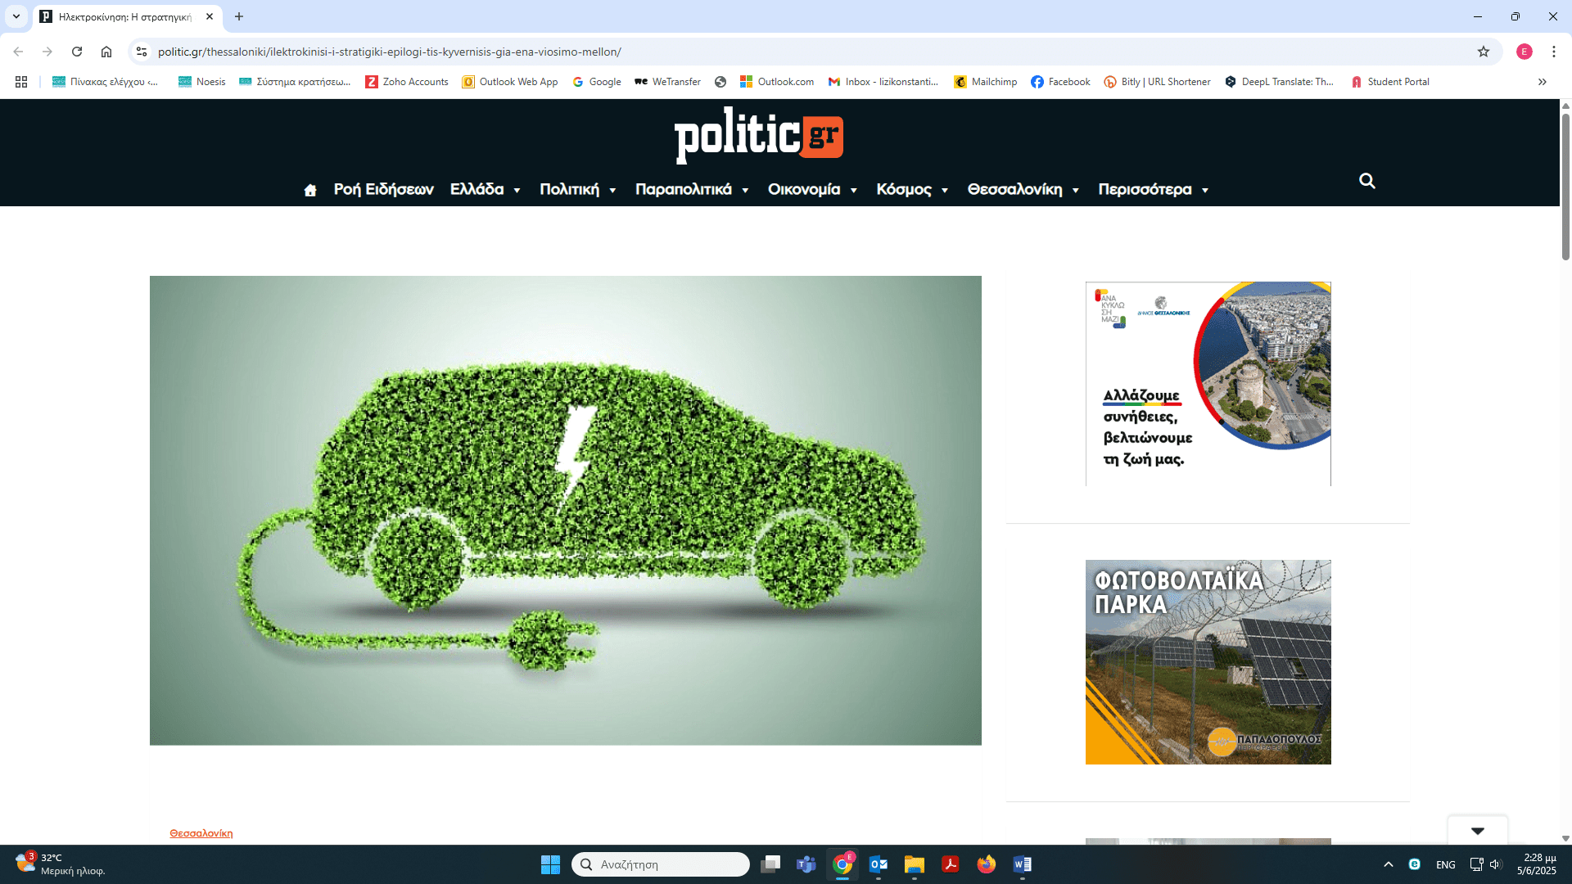Reload the page

[77, 52]
